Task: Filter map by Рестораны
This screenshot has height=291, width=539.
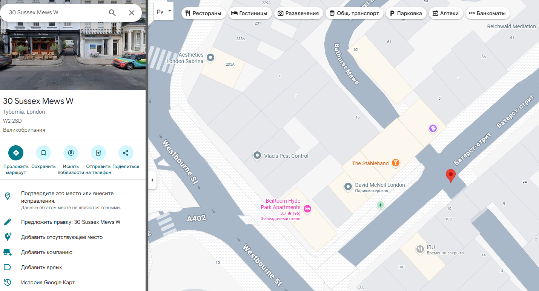Action: 203,13
